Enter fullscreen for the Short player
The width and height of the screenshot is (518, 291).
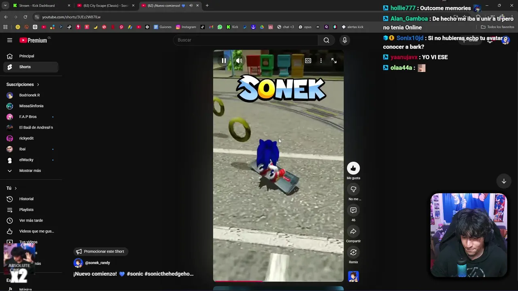pos(334,61)
